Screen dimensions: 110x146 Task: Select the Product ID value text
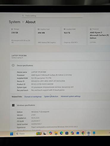point(42,84)
